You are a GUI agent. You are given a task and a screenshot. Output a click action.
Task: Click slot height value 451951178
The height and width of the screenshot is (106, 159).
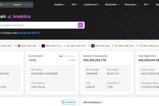pos(113,74)
